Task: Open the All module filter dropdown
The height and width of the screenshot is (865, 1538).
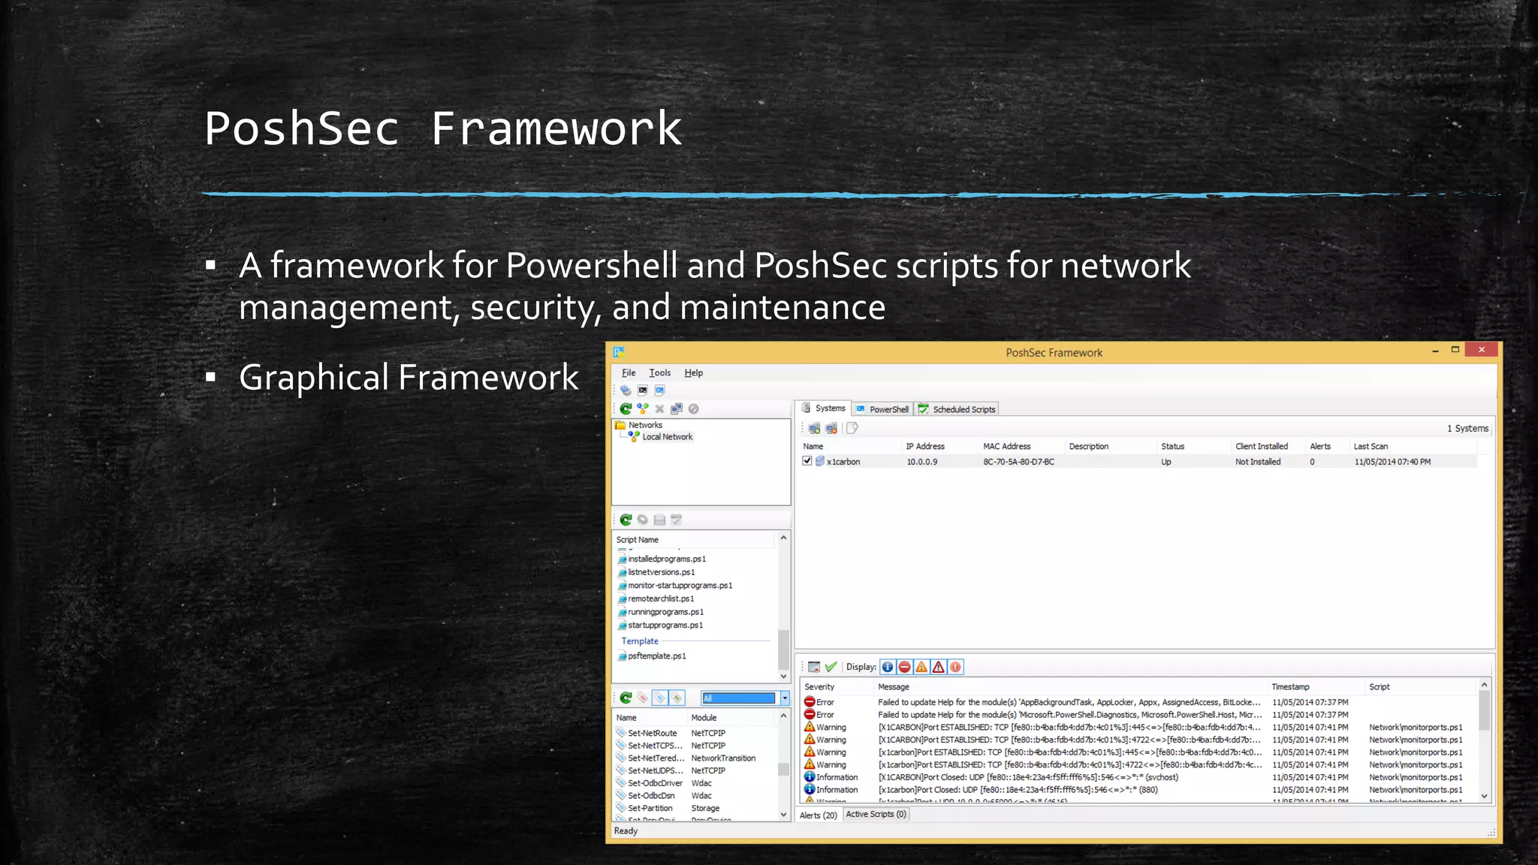Action: click(785, 698)
